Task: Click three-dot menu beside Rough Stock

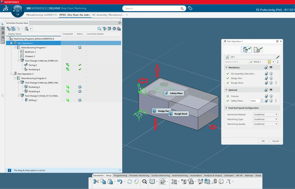Action: 276,83
